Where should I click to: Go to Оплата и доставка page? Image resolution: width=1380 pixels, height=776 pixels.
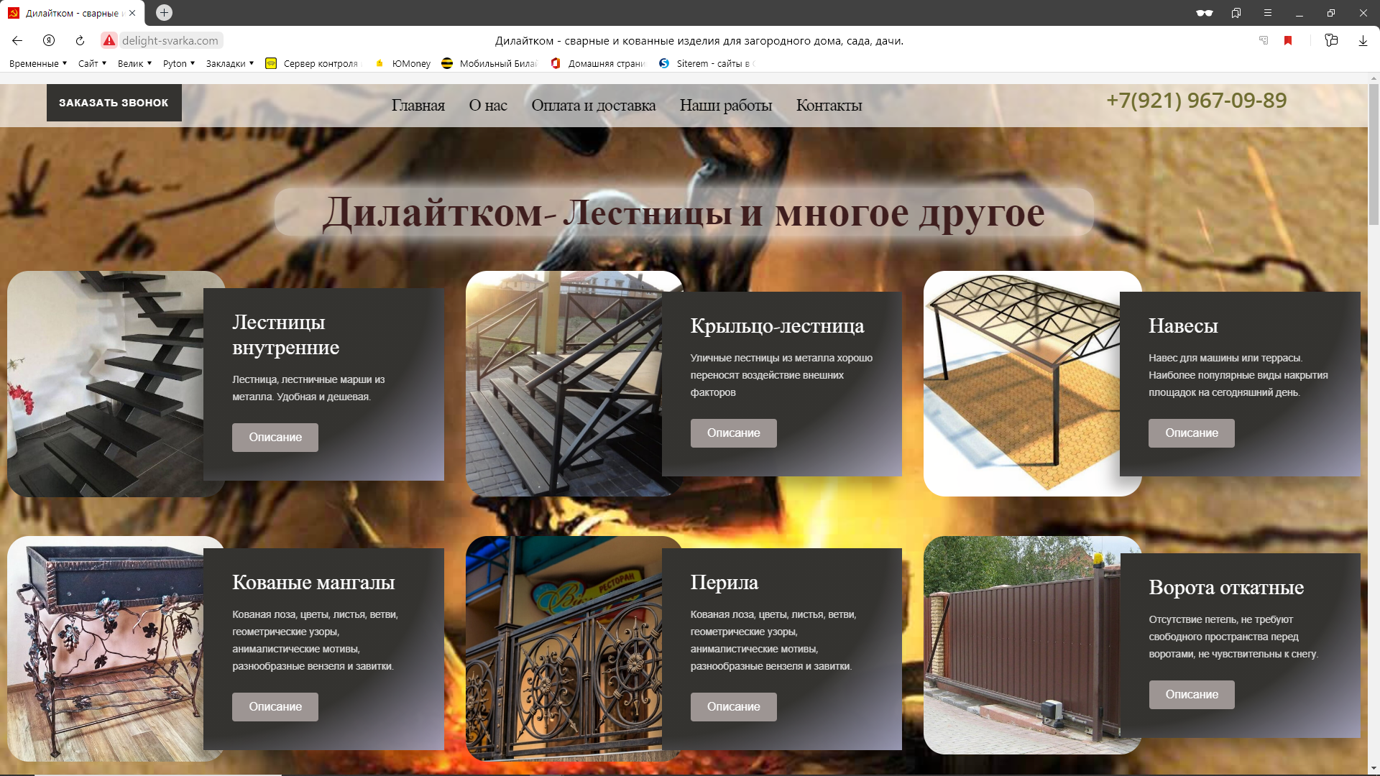tap(593, 106)
